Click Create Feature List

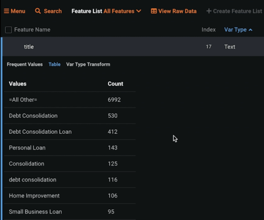234,11
